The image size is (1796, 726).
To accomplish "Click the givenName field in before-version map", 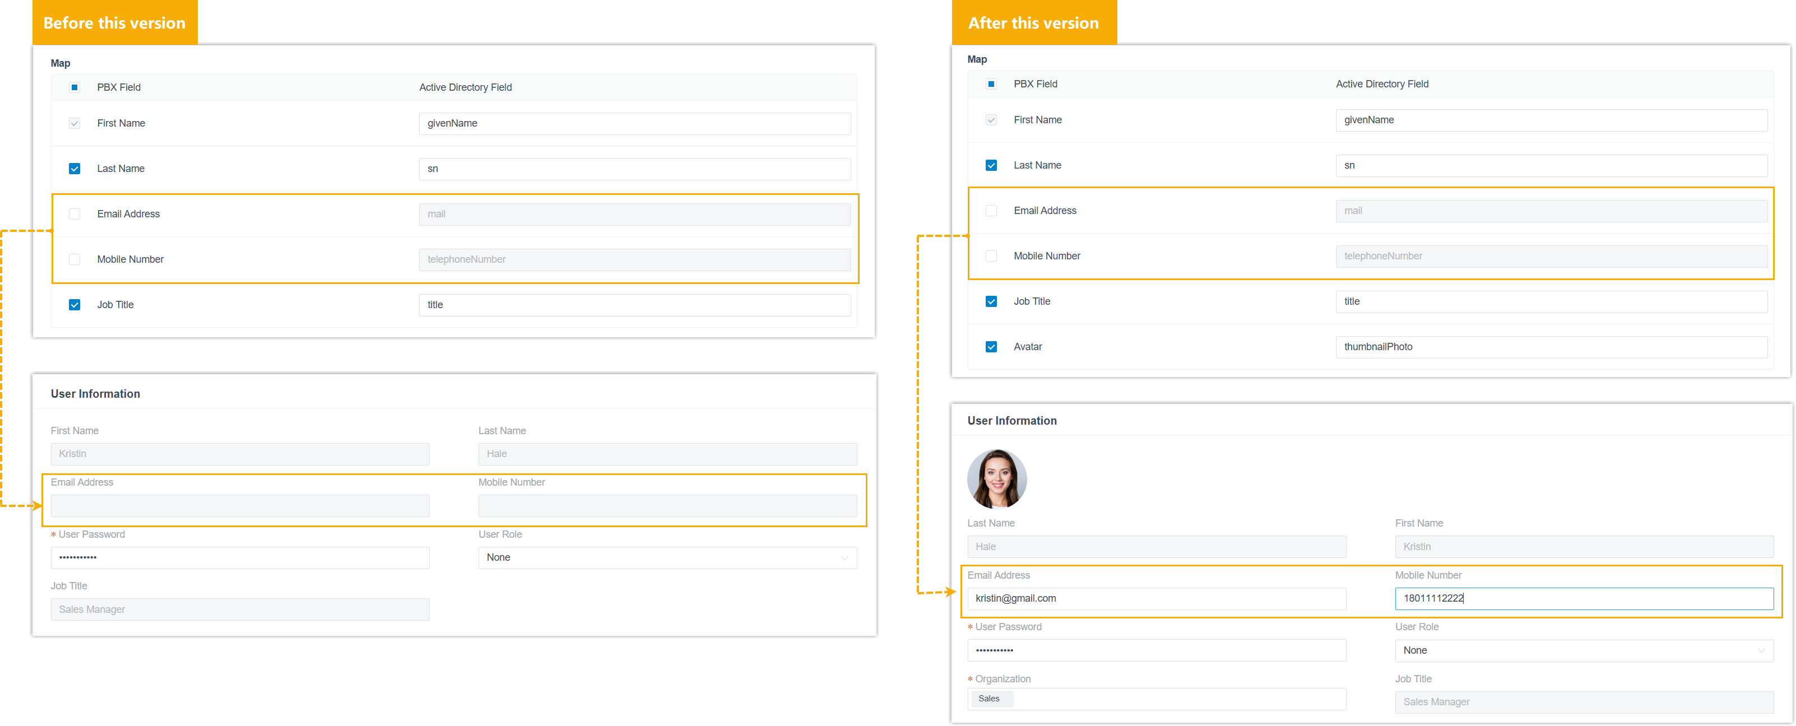I will click(x=634, y=123).
